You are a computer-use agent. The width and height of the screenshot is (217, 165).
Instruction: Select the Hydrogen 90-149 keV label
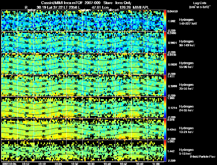(x=187, y=43)
